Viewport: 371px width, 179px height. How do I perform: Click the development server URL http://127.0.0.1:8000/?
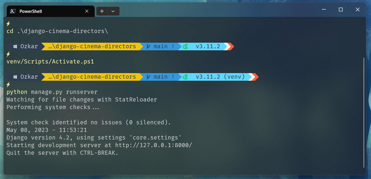(154, 145)
